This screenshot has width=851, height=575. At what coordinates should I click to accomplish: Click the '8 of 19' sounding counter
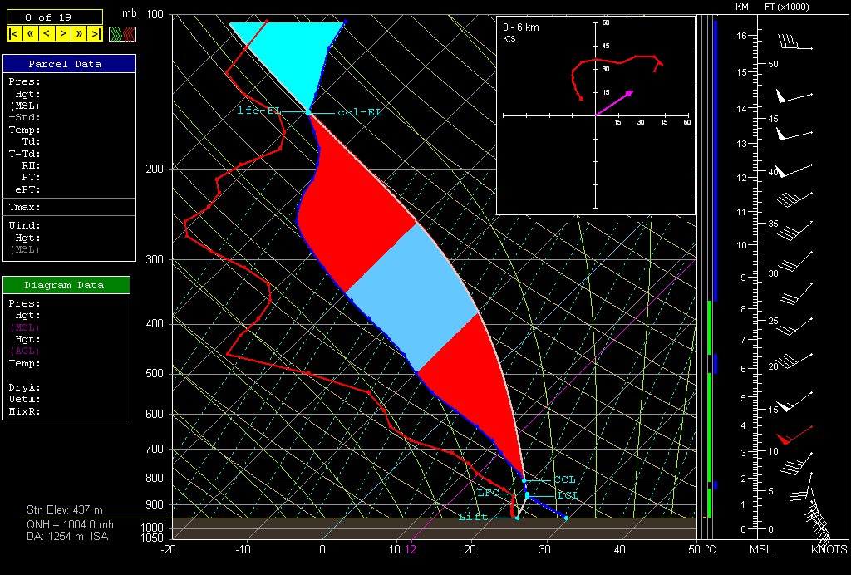click(x=54, y=16)
